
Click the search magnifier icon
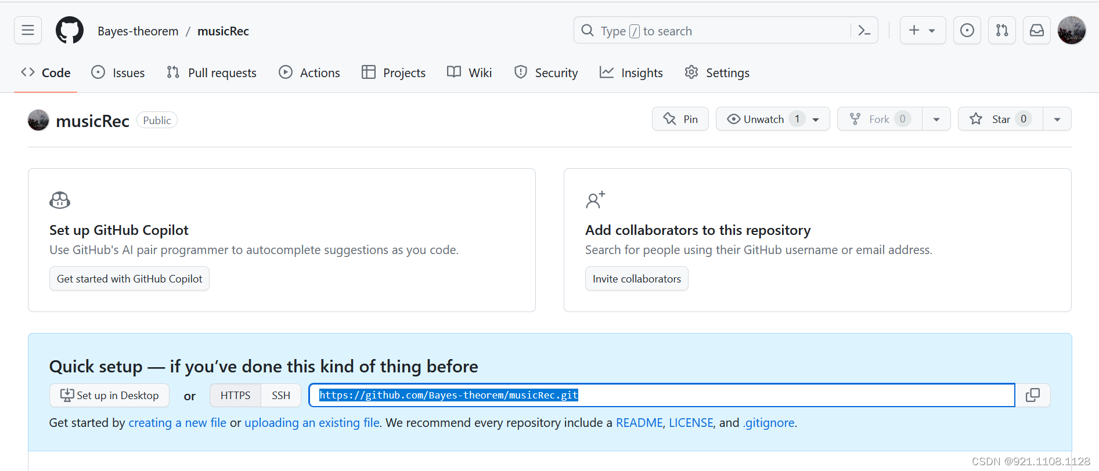pos(588,30)
